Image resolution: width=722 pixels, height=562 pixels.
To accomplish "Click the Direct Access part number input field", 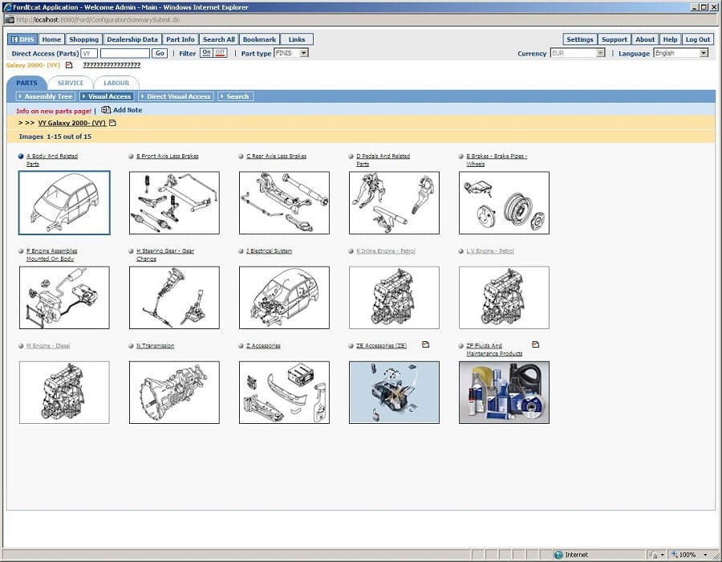I will [124, 53].
